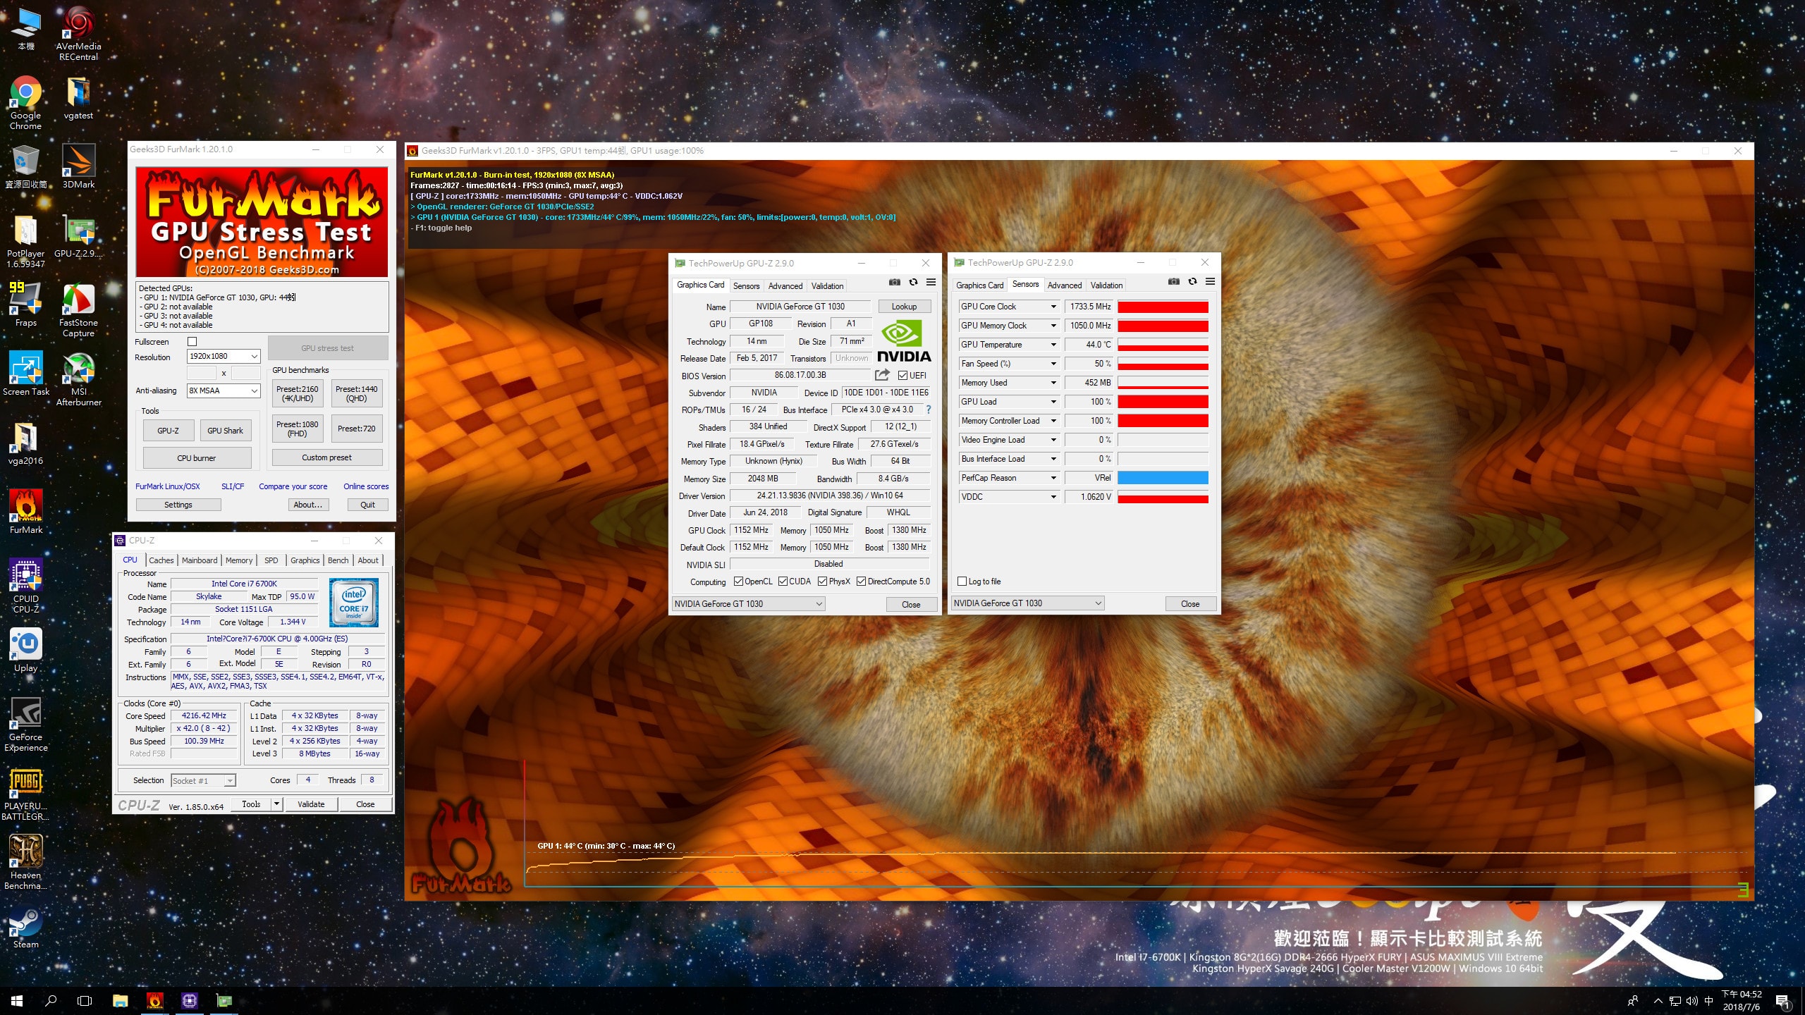Image resolution: width=1805 pixels, height=1015 pixels.
Task: Click PerfCap Reason blue graph bar
Action: point(1163,478)
